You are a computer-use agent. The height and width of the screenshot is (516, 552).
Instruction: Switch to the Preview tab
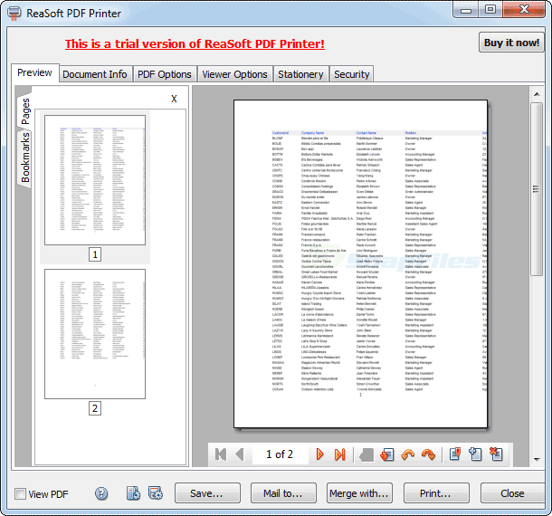click(x=34, y=72)
